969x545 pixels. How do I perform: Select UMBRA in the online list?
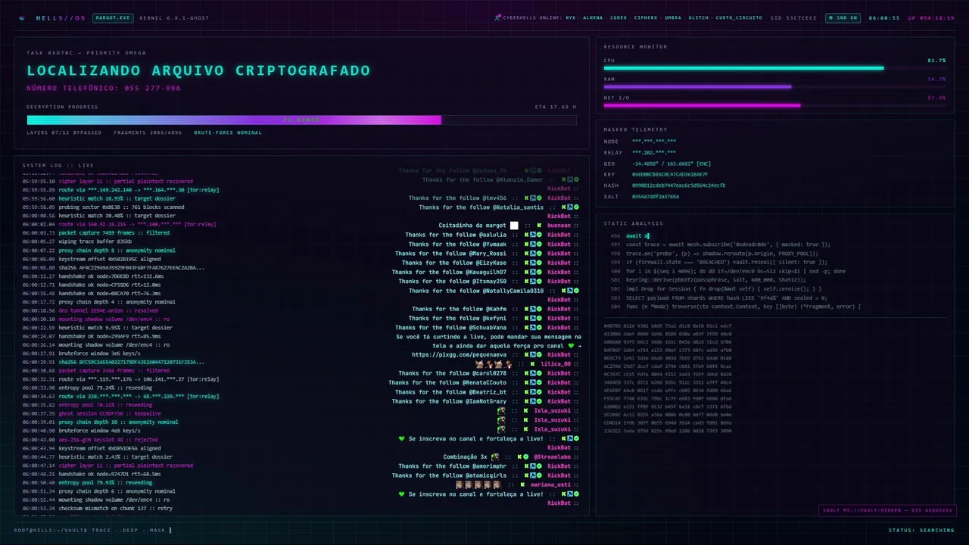click(673, 17)
